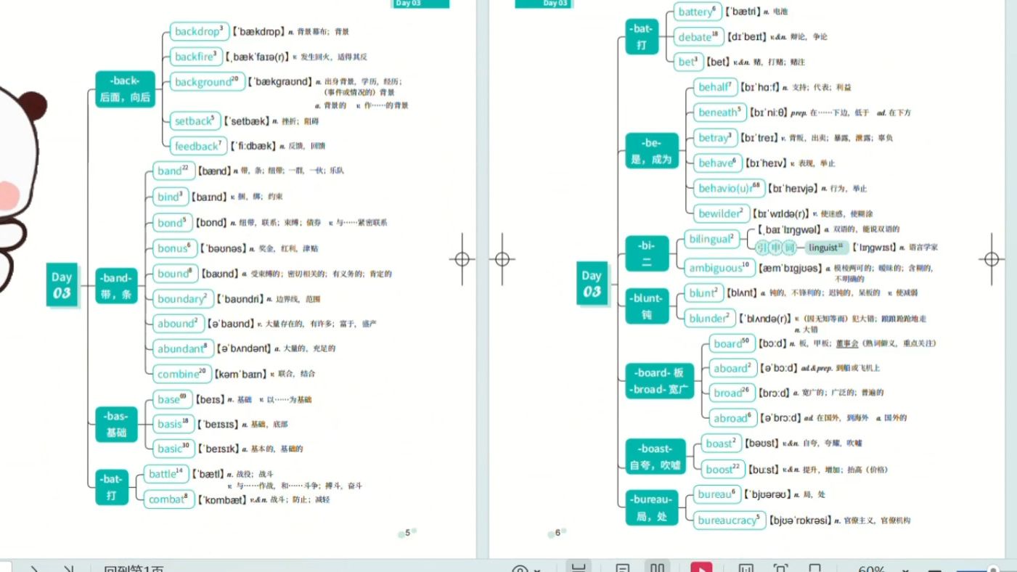The image size is (1017, 572).
Task: Click the word feedback
Action: 198,146
